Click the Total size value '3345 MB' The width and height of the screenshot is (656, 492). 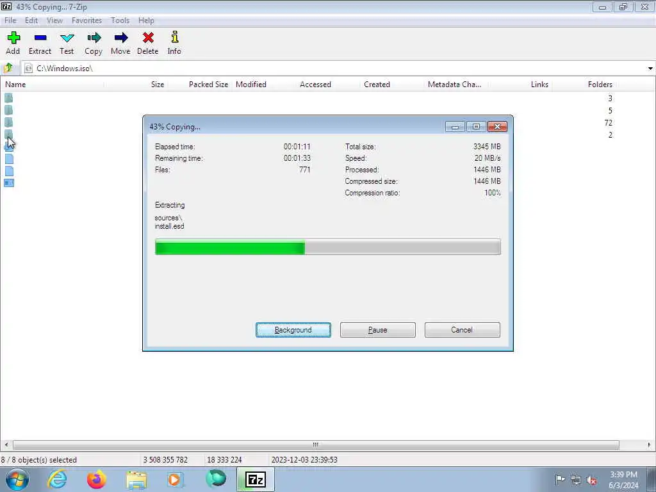click(487, 147)
